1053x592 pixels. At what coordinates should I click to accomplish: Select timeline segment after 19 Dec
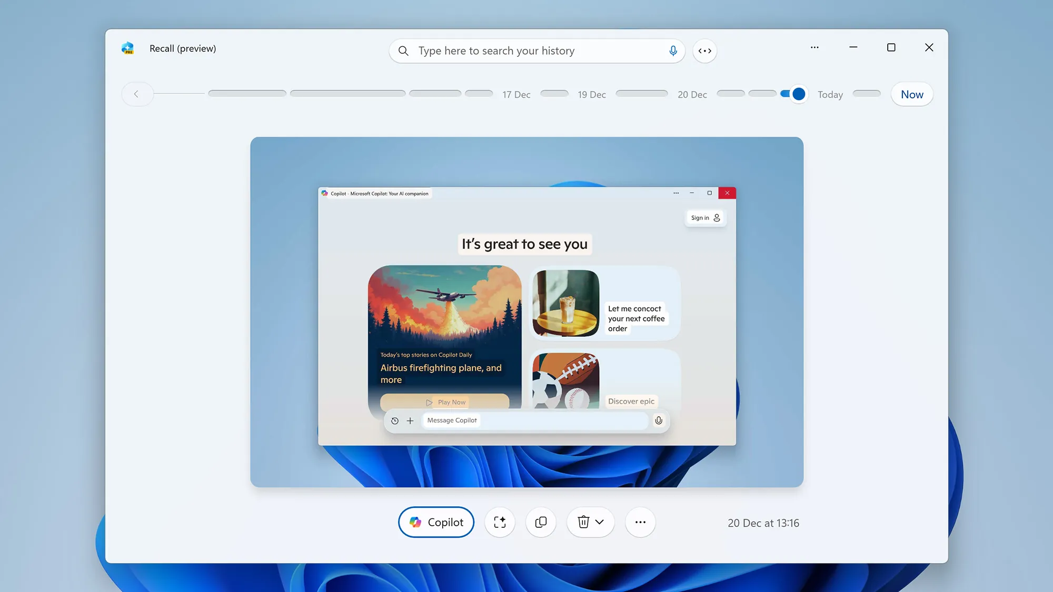coord(641,94)
